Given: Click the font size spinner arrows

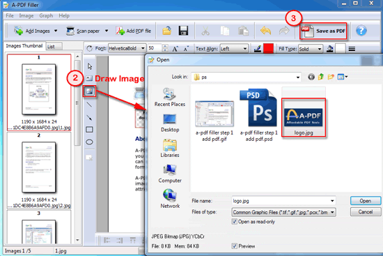Looking at the screenshot, I should [x=165, y=48].
